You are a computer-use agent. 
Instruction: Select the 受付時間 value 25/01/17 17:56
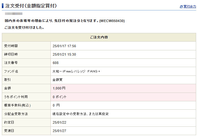point(64,46)
